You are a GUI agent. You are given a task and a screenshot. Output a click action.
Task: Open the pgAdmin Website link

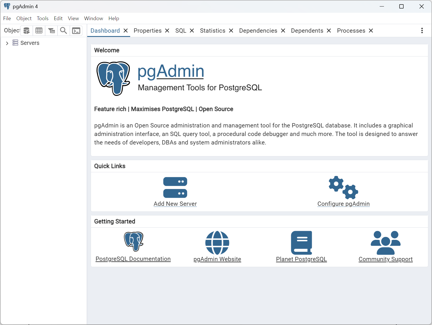click(x=217, y=259)
